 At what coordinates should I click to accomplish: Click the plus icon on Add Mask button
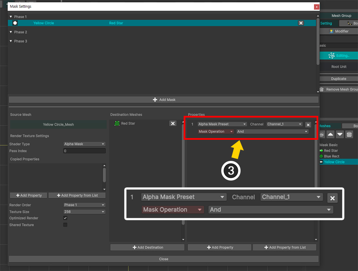tap(155, 100)
